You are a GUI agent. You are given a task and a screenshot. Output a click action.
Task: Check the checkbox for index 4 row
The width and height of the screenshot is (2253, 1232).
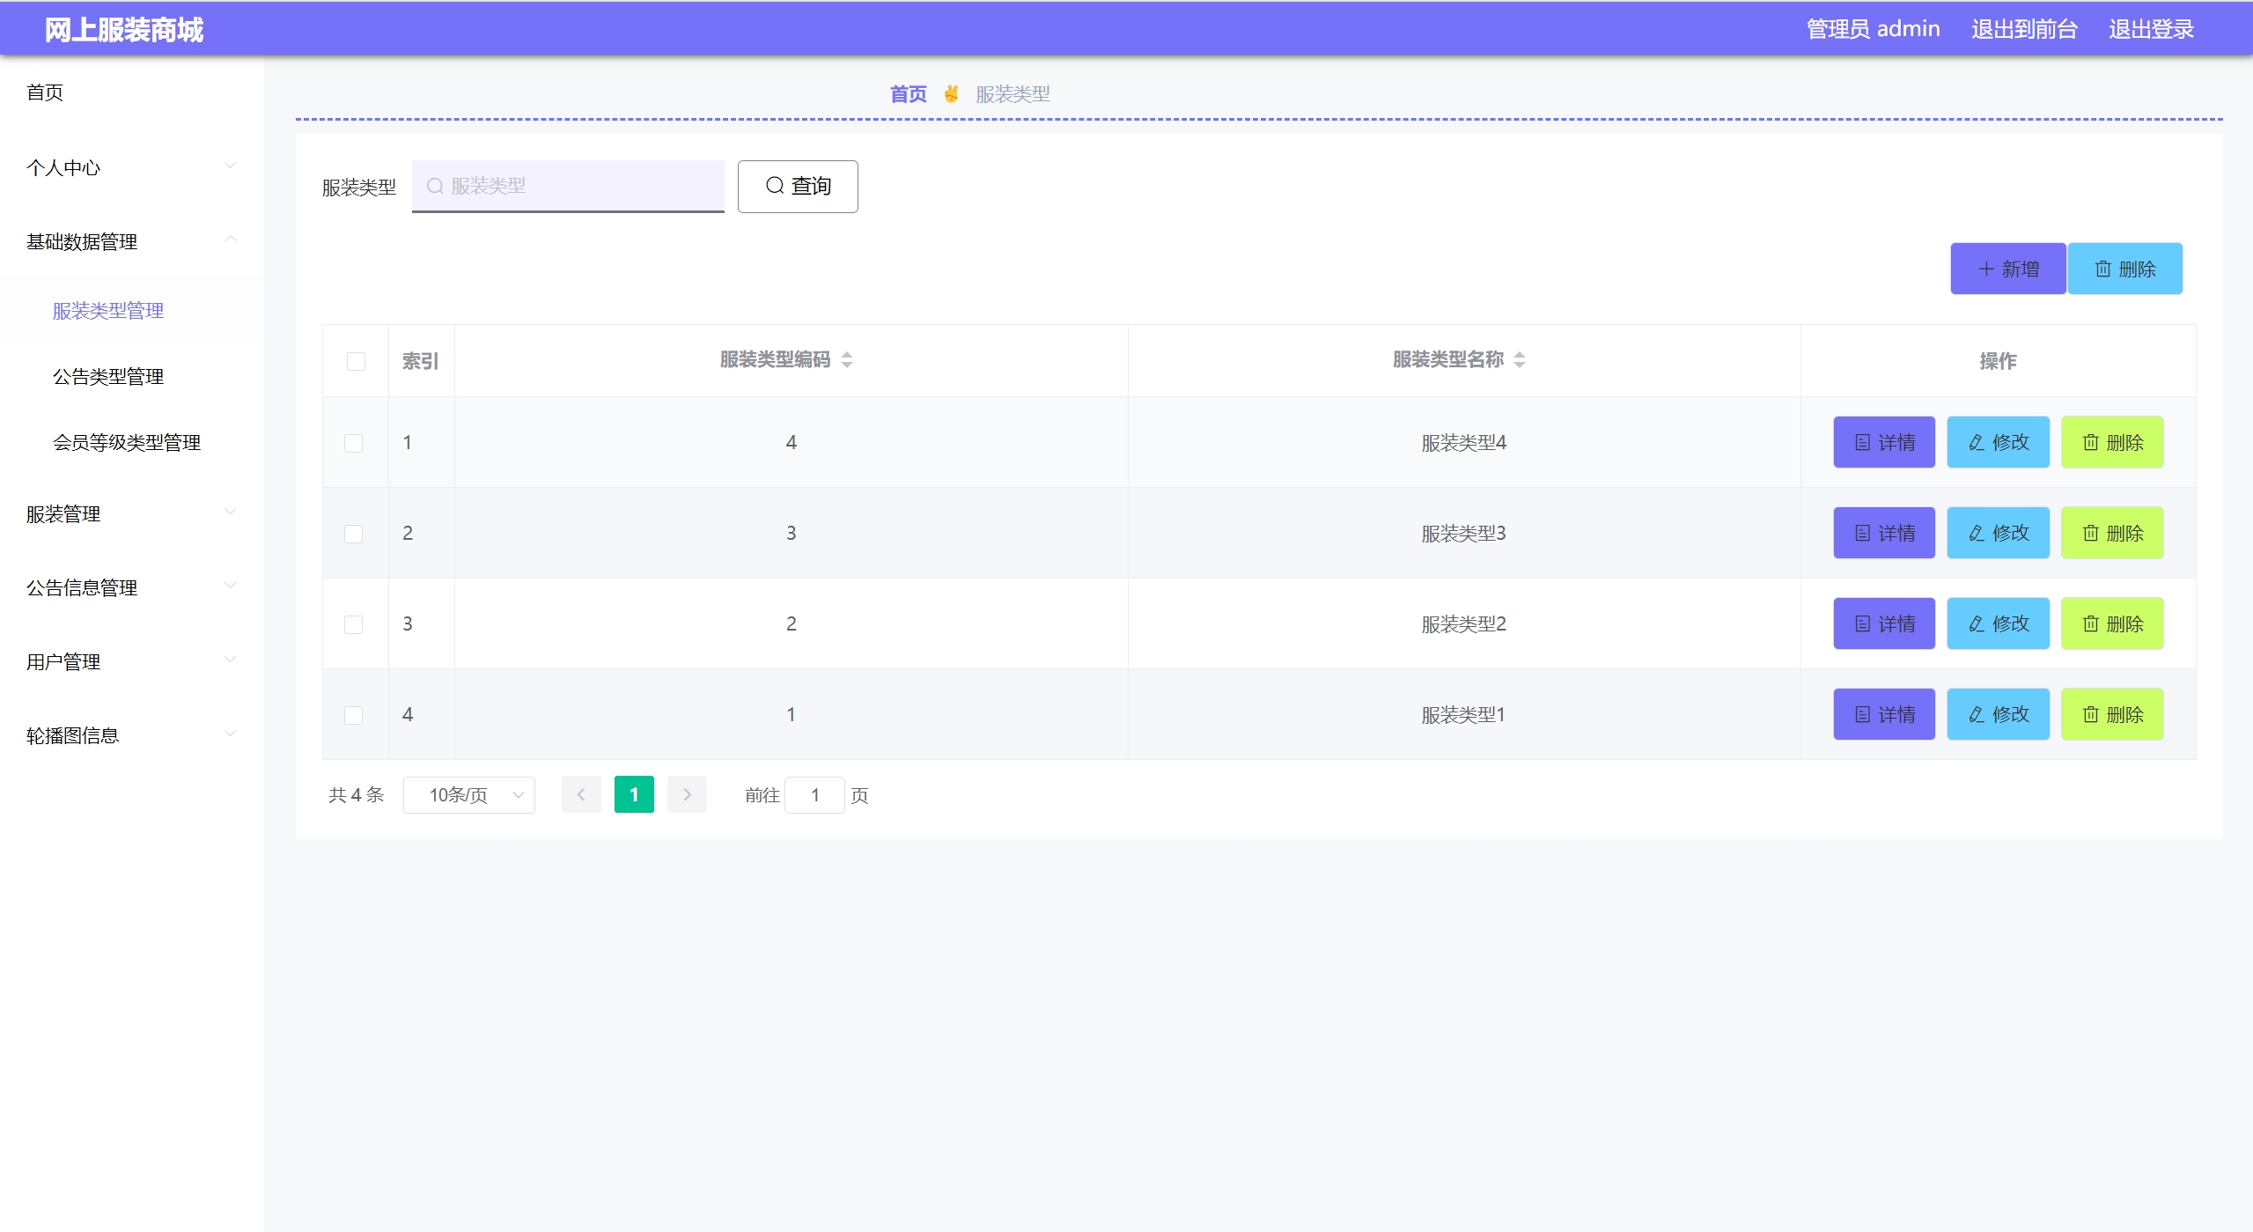coord(353,715)
